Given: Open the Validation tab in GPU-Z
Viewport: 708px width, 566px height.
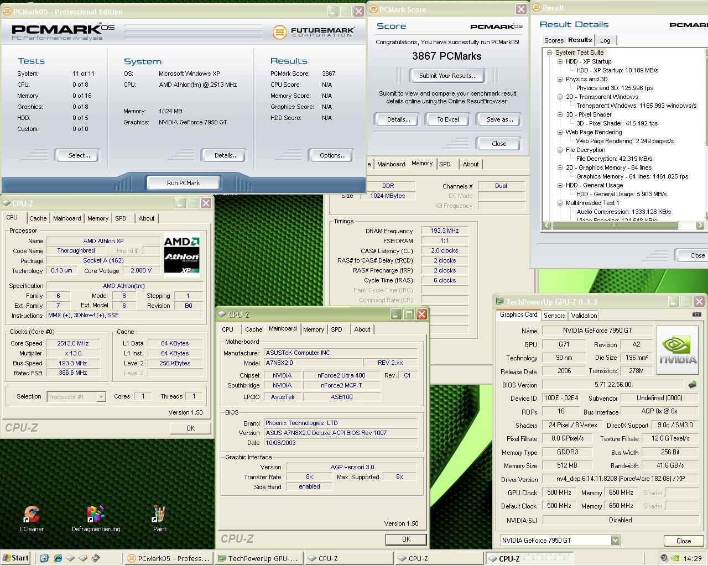Looking at the screenshot, I should 584,315.
